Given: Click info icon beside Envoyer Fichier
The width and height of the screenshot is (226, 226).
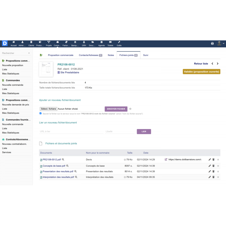Looking at the screenshot, I should (x=130, y=109).
